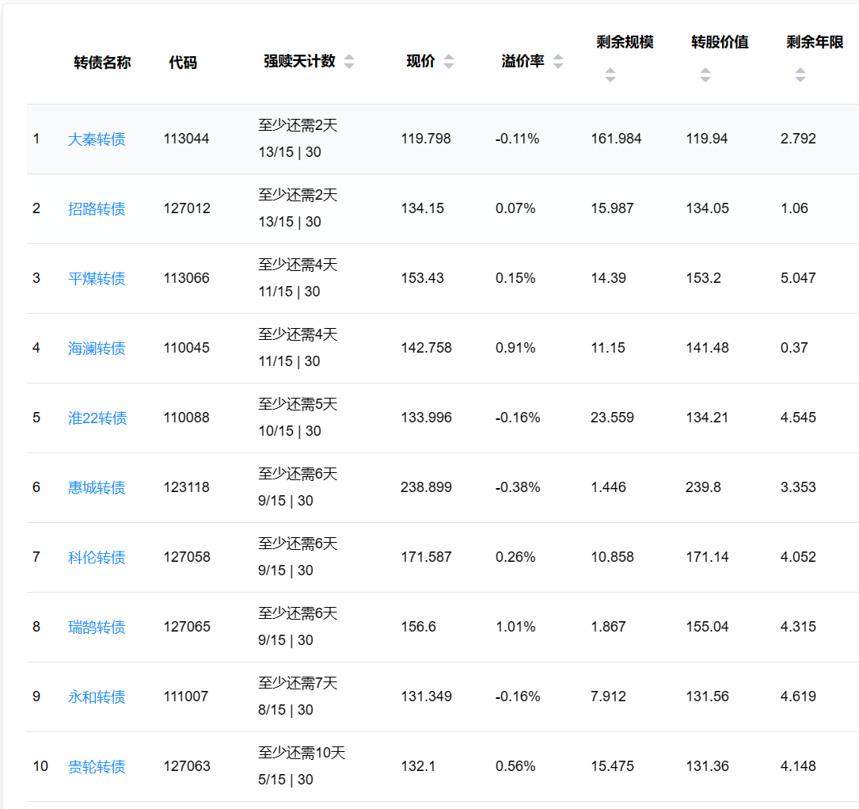The image size is (859, 809).
Task: Open 瑞鹄转债 bond link
Action: (97, 628)
